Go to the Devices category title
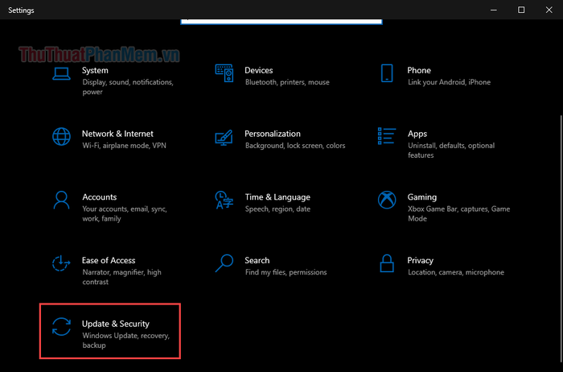The width and height of the screenshot is (563, 372). click(258, 70)
